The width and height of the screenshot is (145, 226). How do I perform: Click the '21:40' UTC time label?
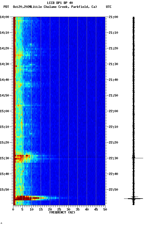click(113, 80)
